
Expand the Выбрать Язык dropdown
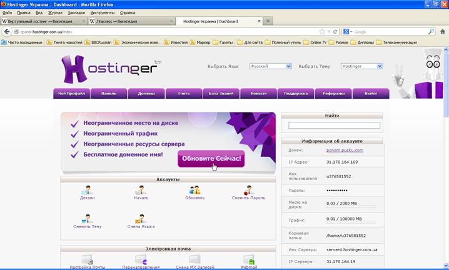pos(270,66)
